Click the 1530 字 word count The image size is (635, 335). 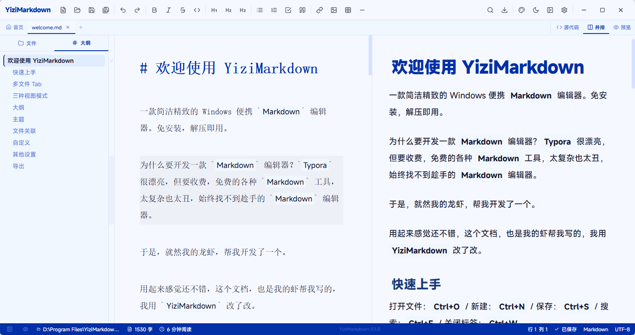coord(140,329)
